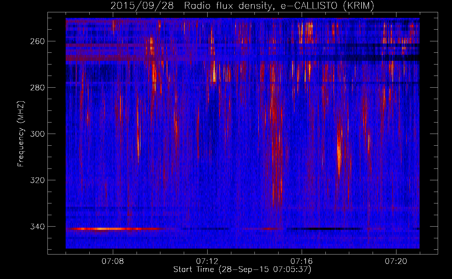452x279 pixels.
Task: Click the 260 frequency tick label
Action: click(37, 41)
